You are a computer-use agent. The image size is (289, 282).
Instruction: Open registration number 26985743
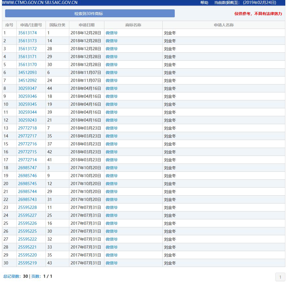[x=27, y=200]
